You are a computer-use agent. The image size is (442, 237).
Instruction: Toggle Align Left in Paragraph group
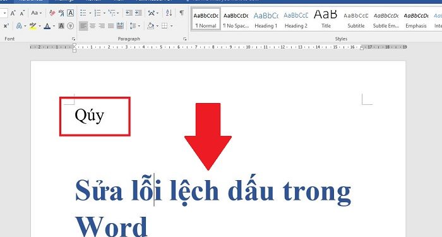coord(83,27)
